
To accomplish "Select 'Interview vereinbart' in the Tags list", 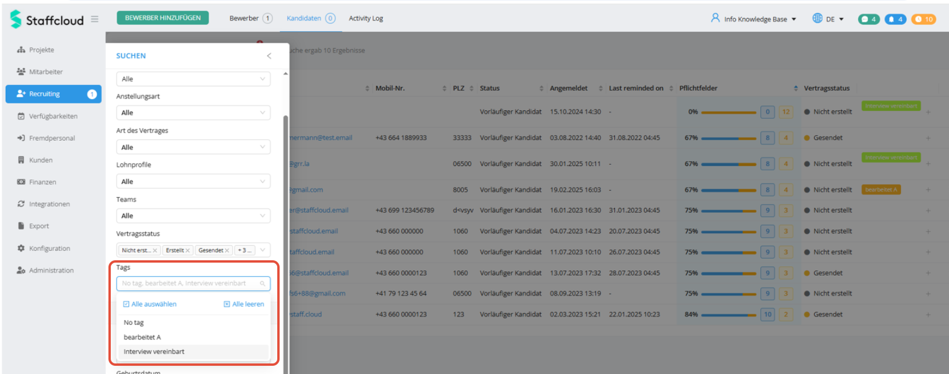I will 193,352.
